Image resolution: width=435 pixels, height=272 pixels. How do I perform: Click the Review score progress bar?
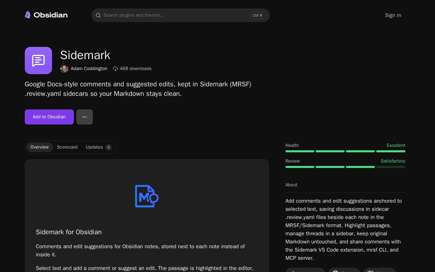(x=345, y=167)
